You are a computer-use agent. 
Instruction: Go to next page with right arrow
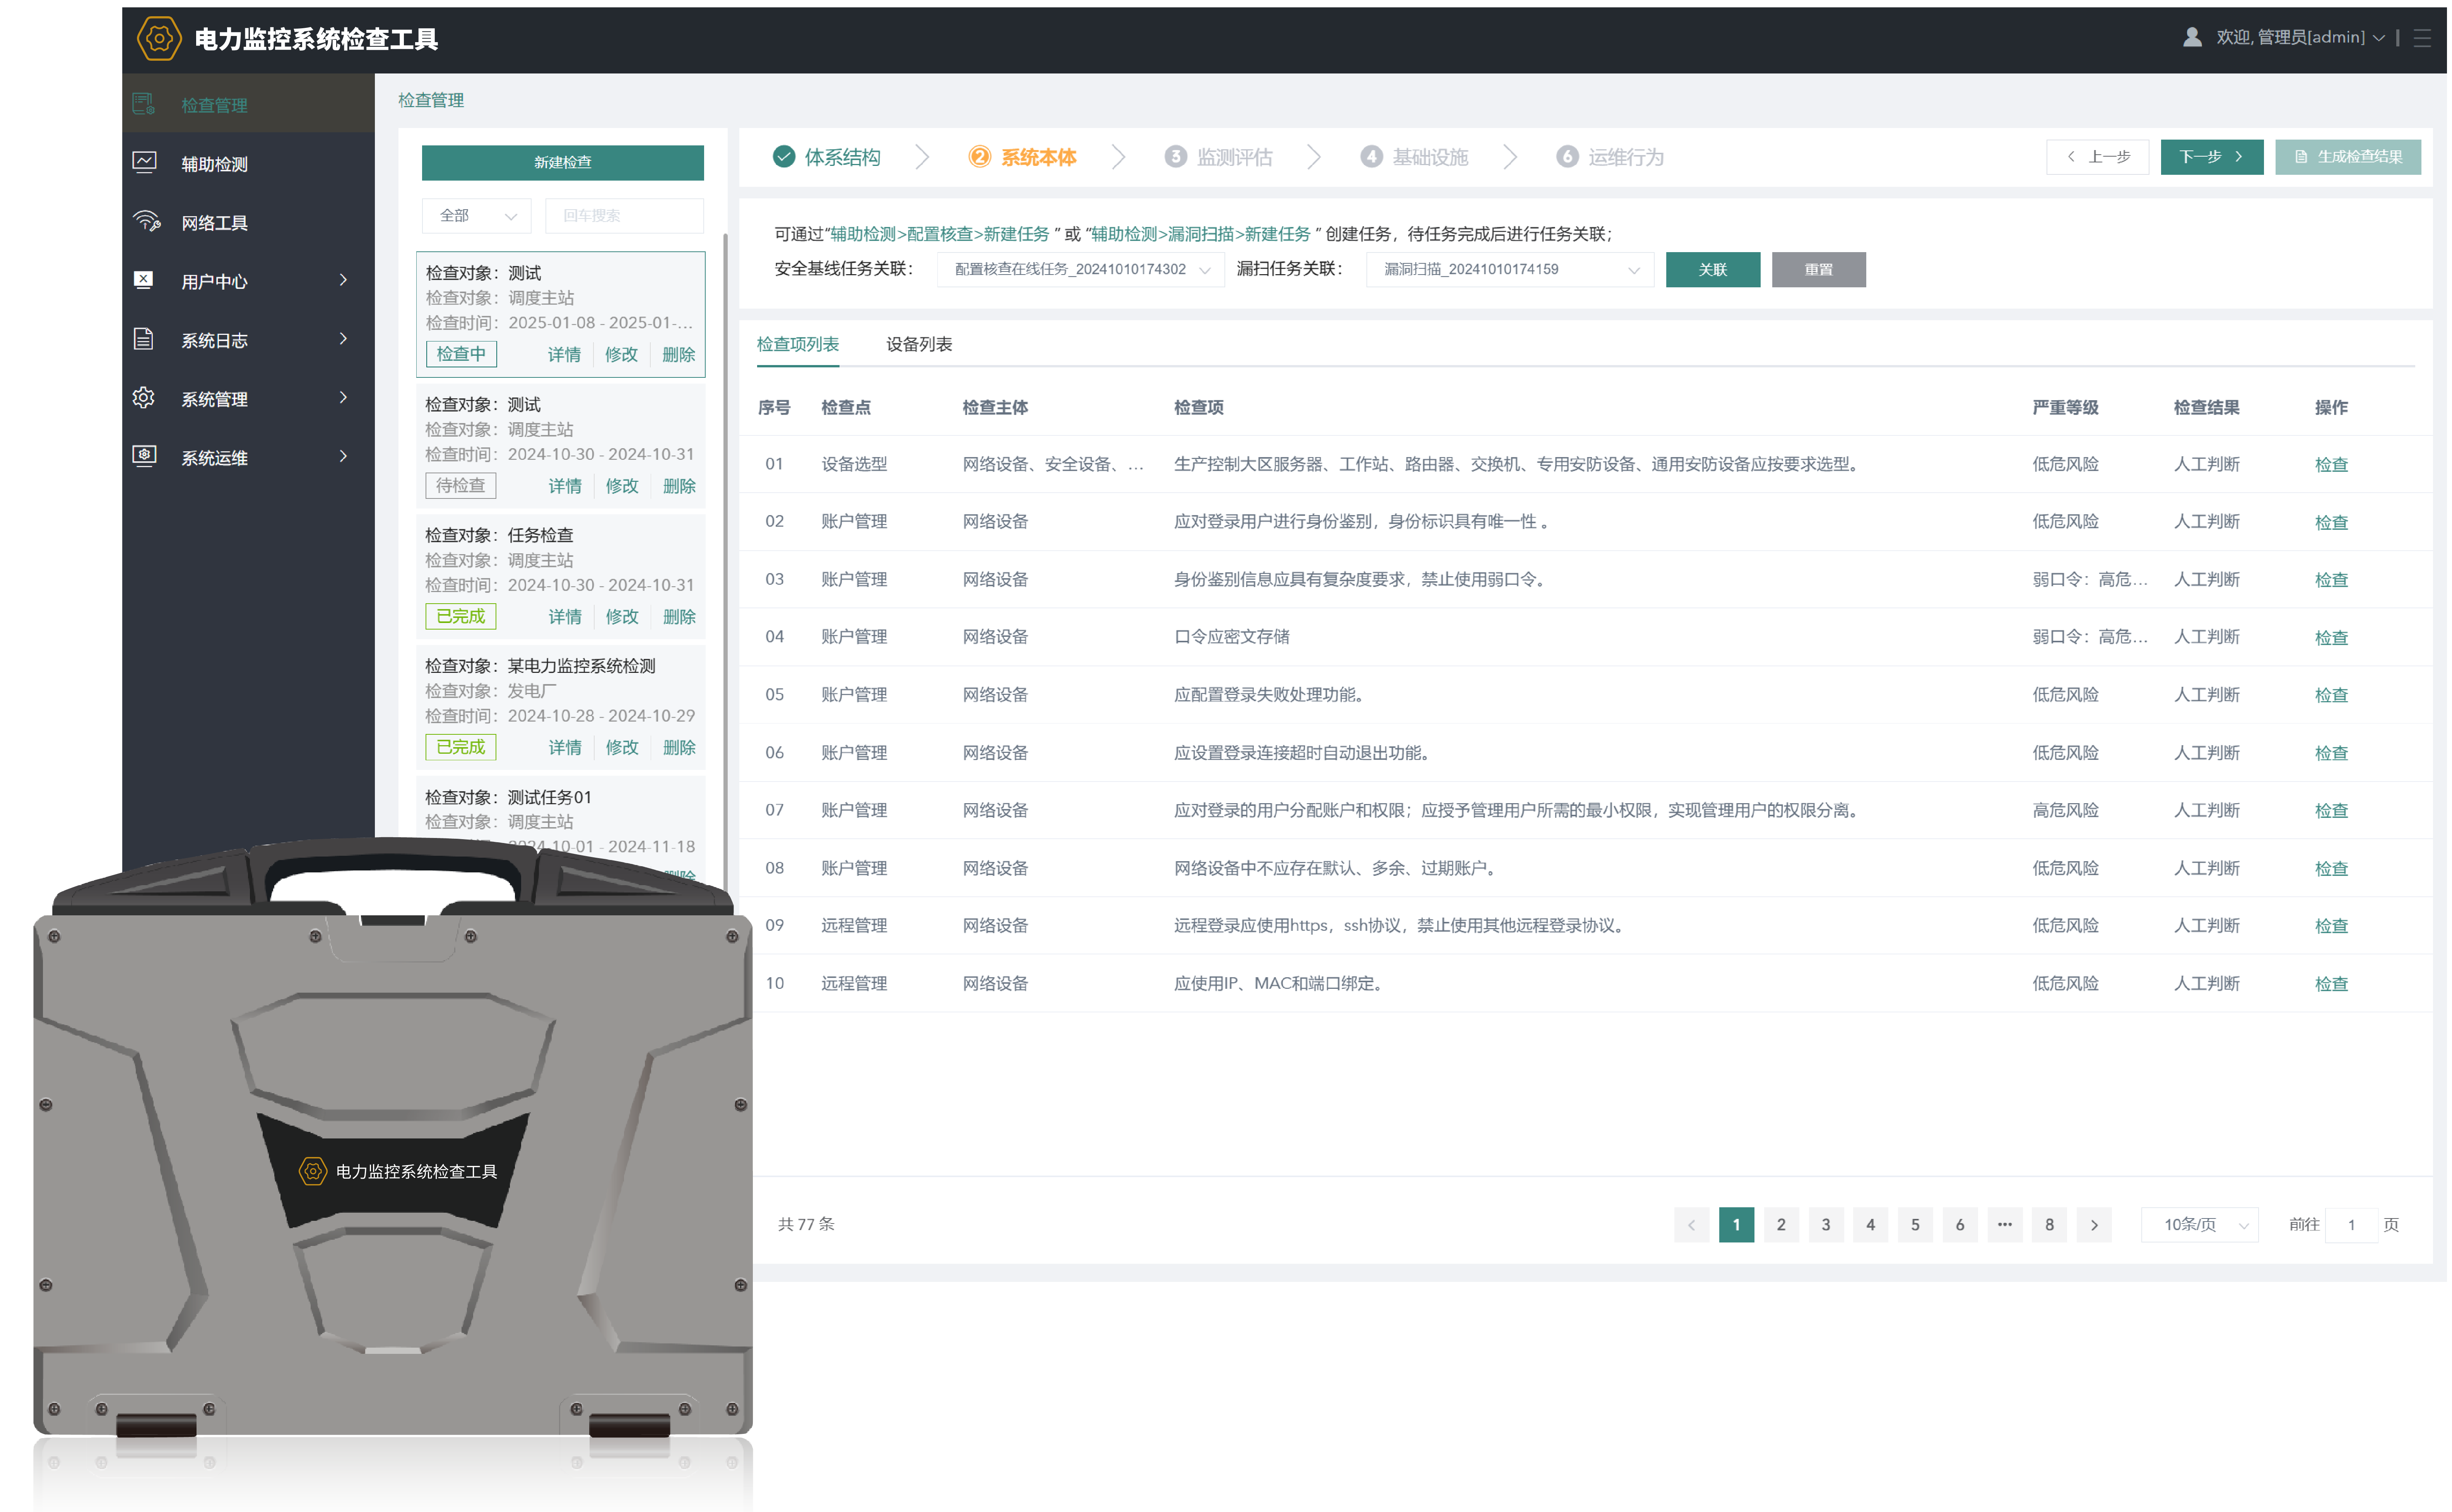point(2094,1225)
